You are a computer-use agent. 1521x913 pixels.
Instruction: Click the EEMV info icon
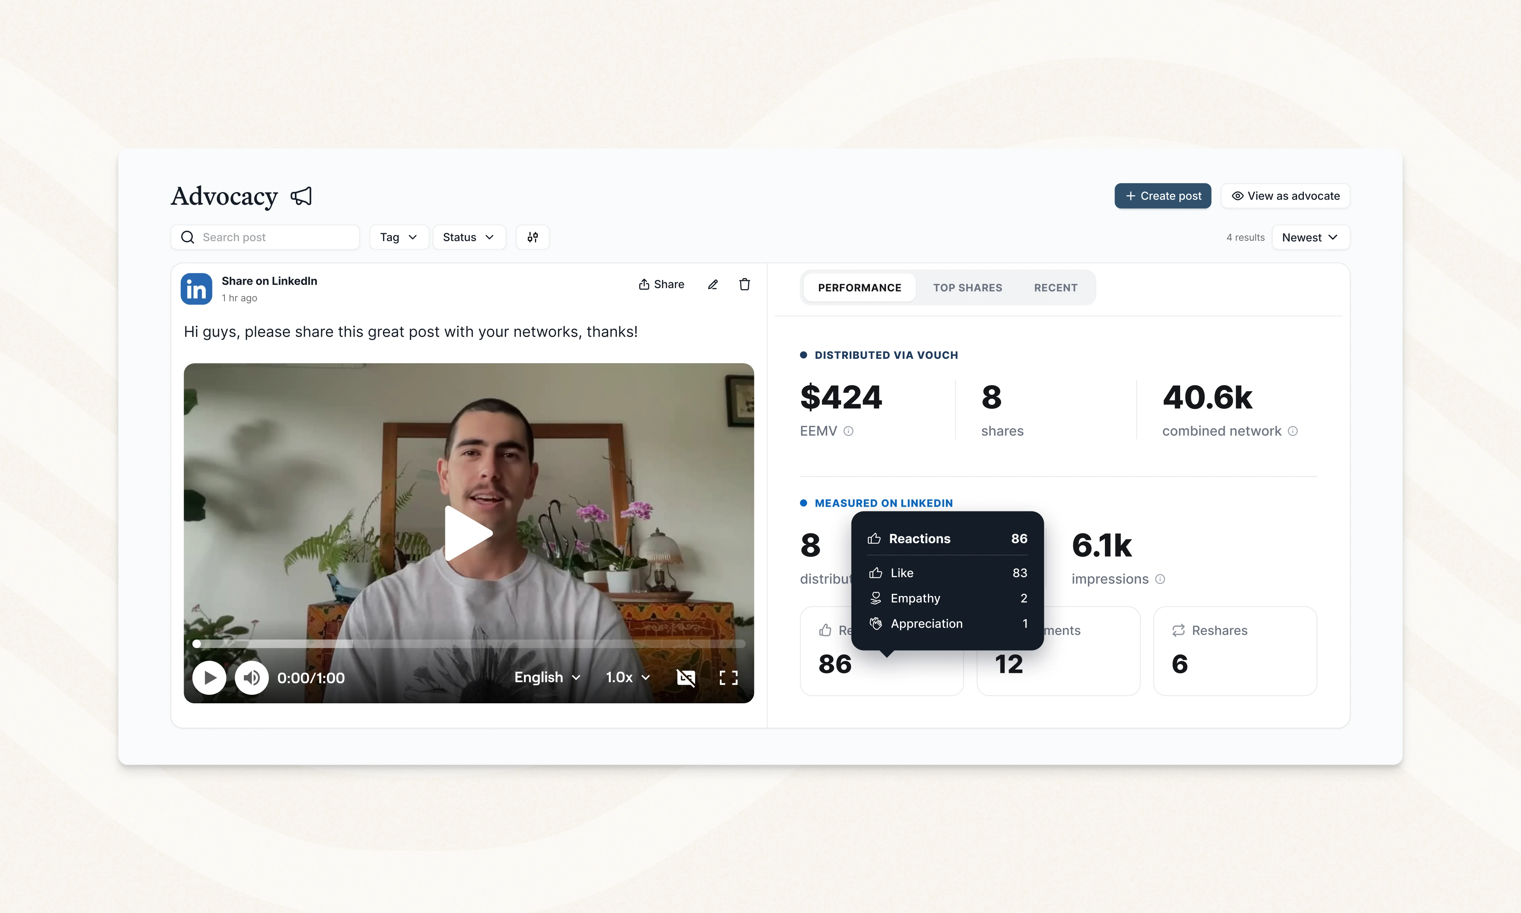click(849, 431)
